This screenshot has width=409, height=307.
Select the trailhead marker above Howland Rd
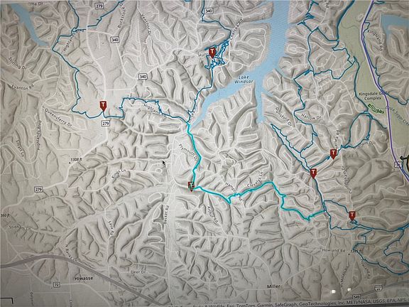[x=352, y=216]
